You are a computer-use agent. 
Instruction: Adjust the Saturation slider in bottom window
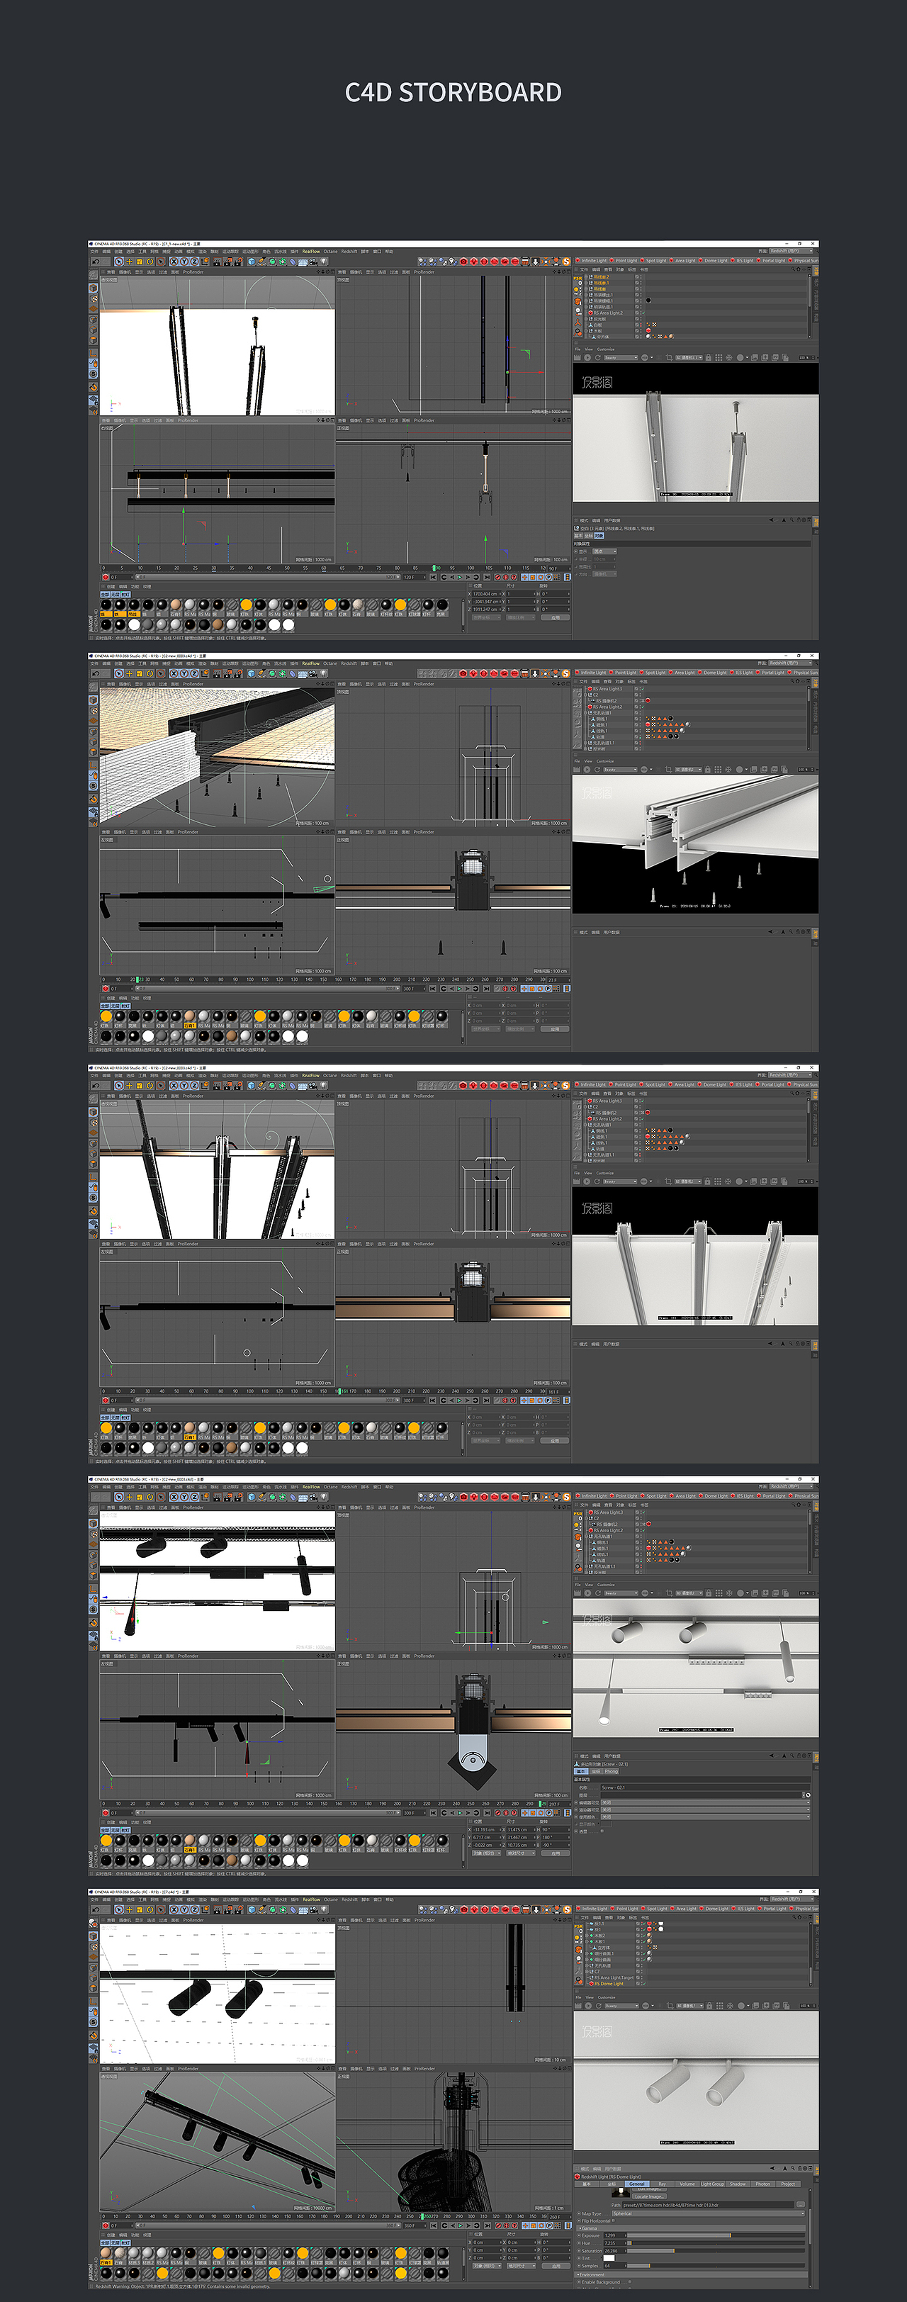click(716, 2251)
